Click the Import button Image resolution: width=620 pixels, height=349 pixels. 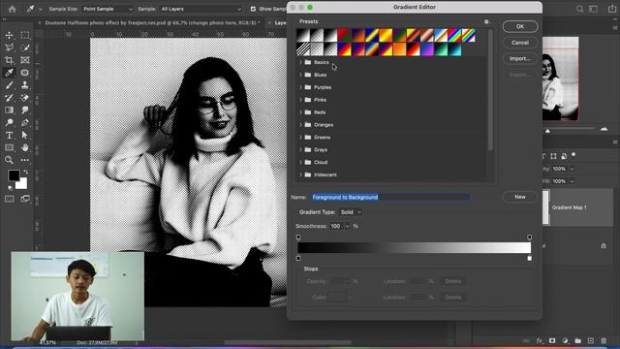click(x=520, y=58)
